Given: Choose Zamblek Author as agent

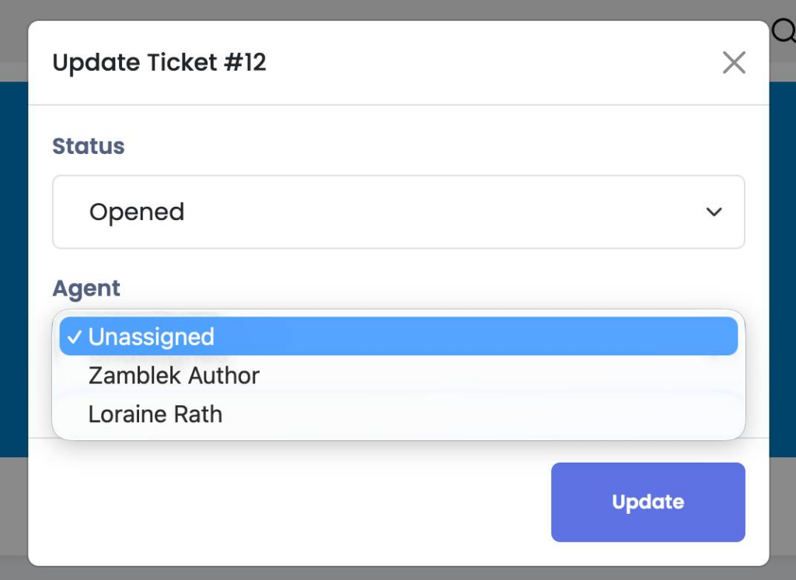Looking at the screenshot, I should pyautogui.click(x=174, y=376).
